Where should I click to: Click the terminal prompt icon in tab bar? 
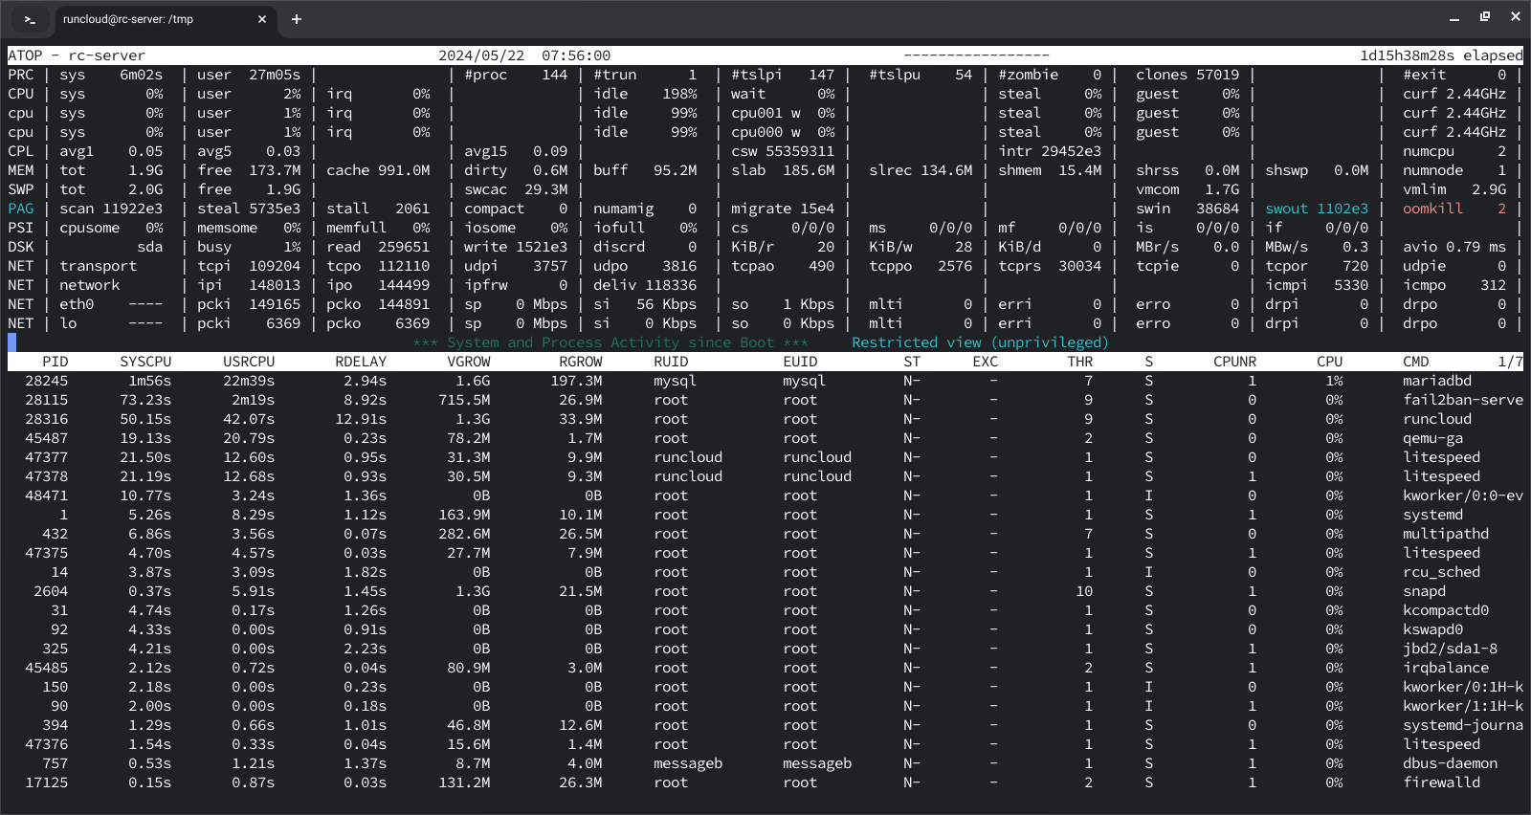[30, 19]
